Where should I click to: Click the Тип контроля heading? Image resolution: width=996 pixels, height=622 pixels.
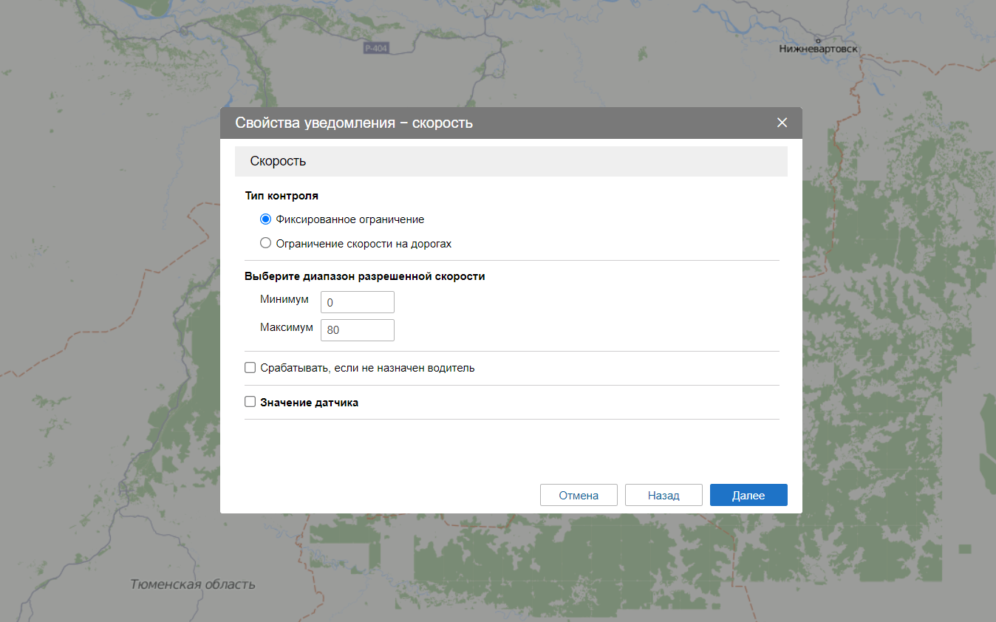pos(282,196)
